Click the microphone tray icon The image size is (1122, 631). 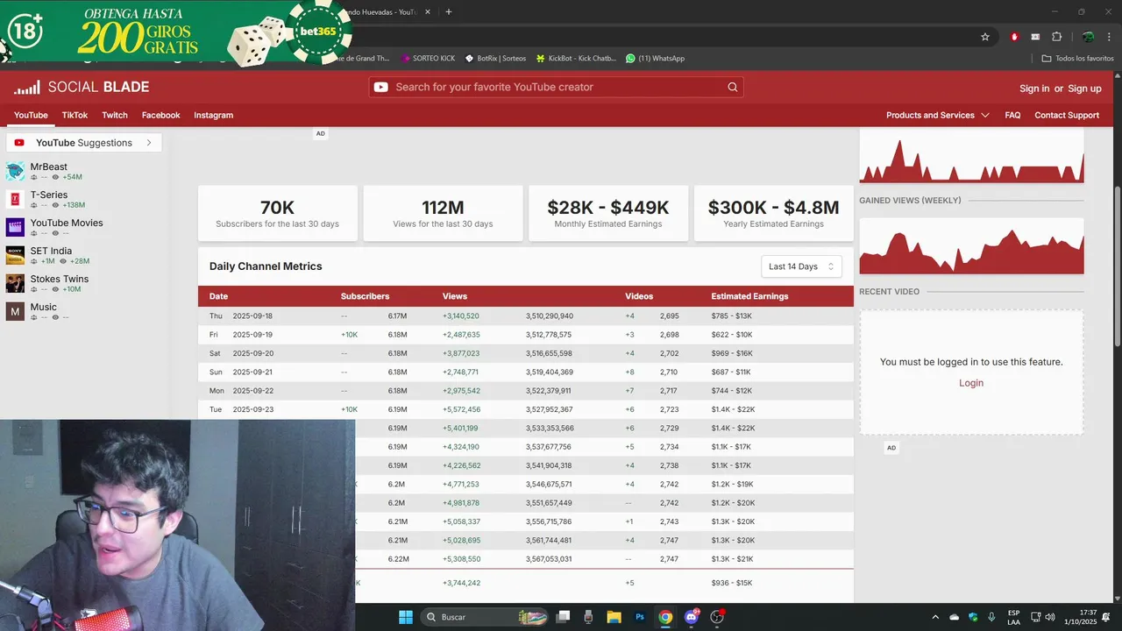[991, 617]
